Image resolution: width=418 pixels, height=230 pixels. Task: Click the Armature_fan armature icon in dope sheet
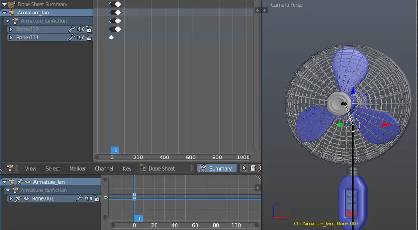(12, 13)
